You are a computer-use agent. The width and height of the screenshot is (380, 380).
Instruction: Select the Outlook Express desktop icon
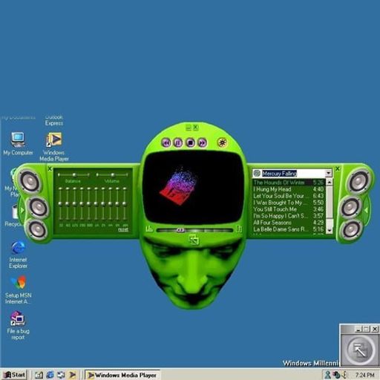54,120
